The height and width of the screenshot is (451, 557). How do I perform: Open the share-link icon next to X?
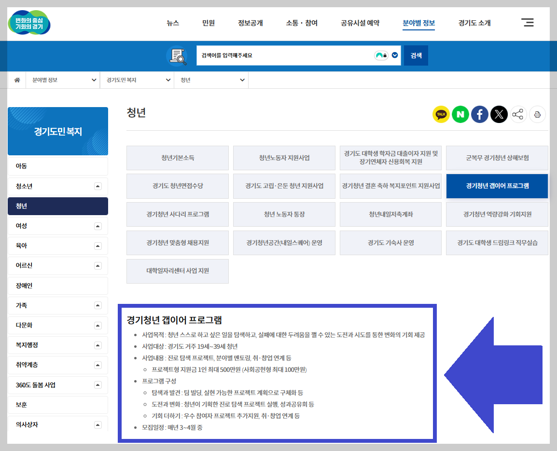[518, 114]
